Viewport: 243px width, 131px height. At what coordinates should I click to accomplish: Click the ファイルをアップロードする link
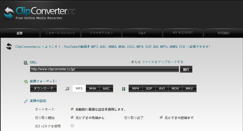162,62
